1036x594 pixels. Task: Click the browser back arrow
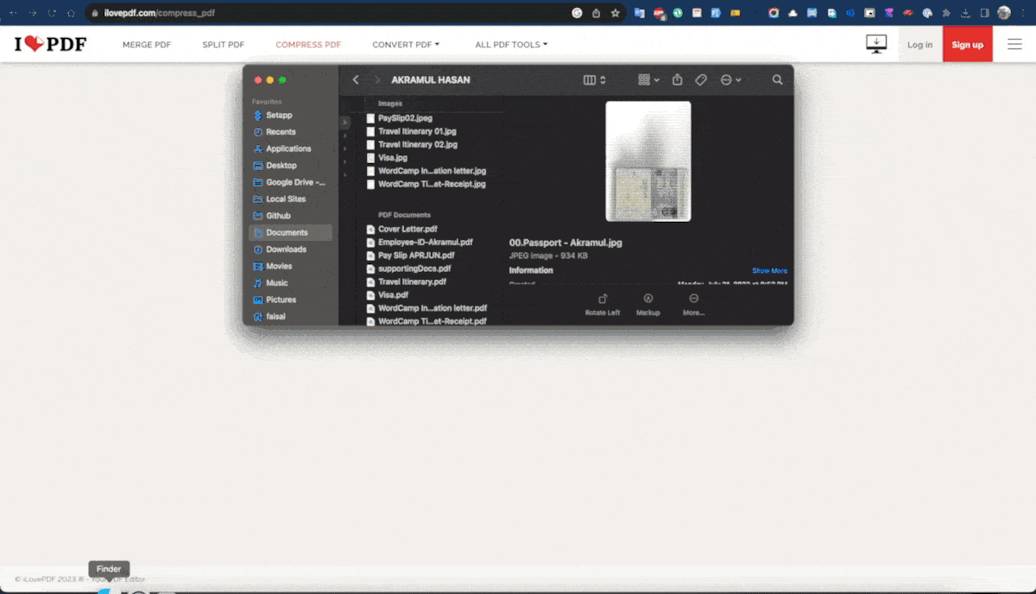(12, 13)
